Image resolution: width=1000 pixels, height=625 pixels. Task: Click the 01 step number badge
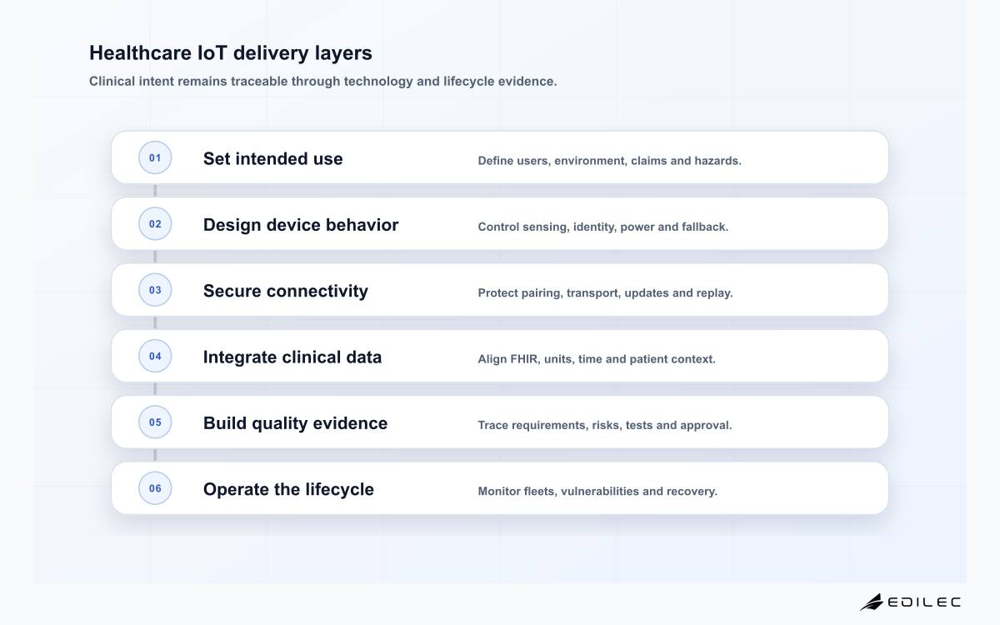[x=155, y=157]
